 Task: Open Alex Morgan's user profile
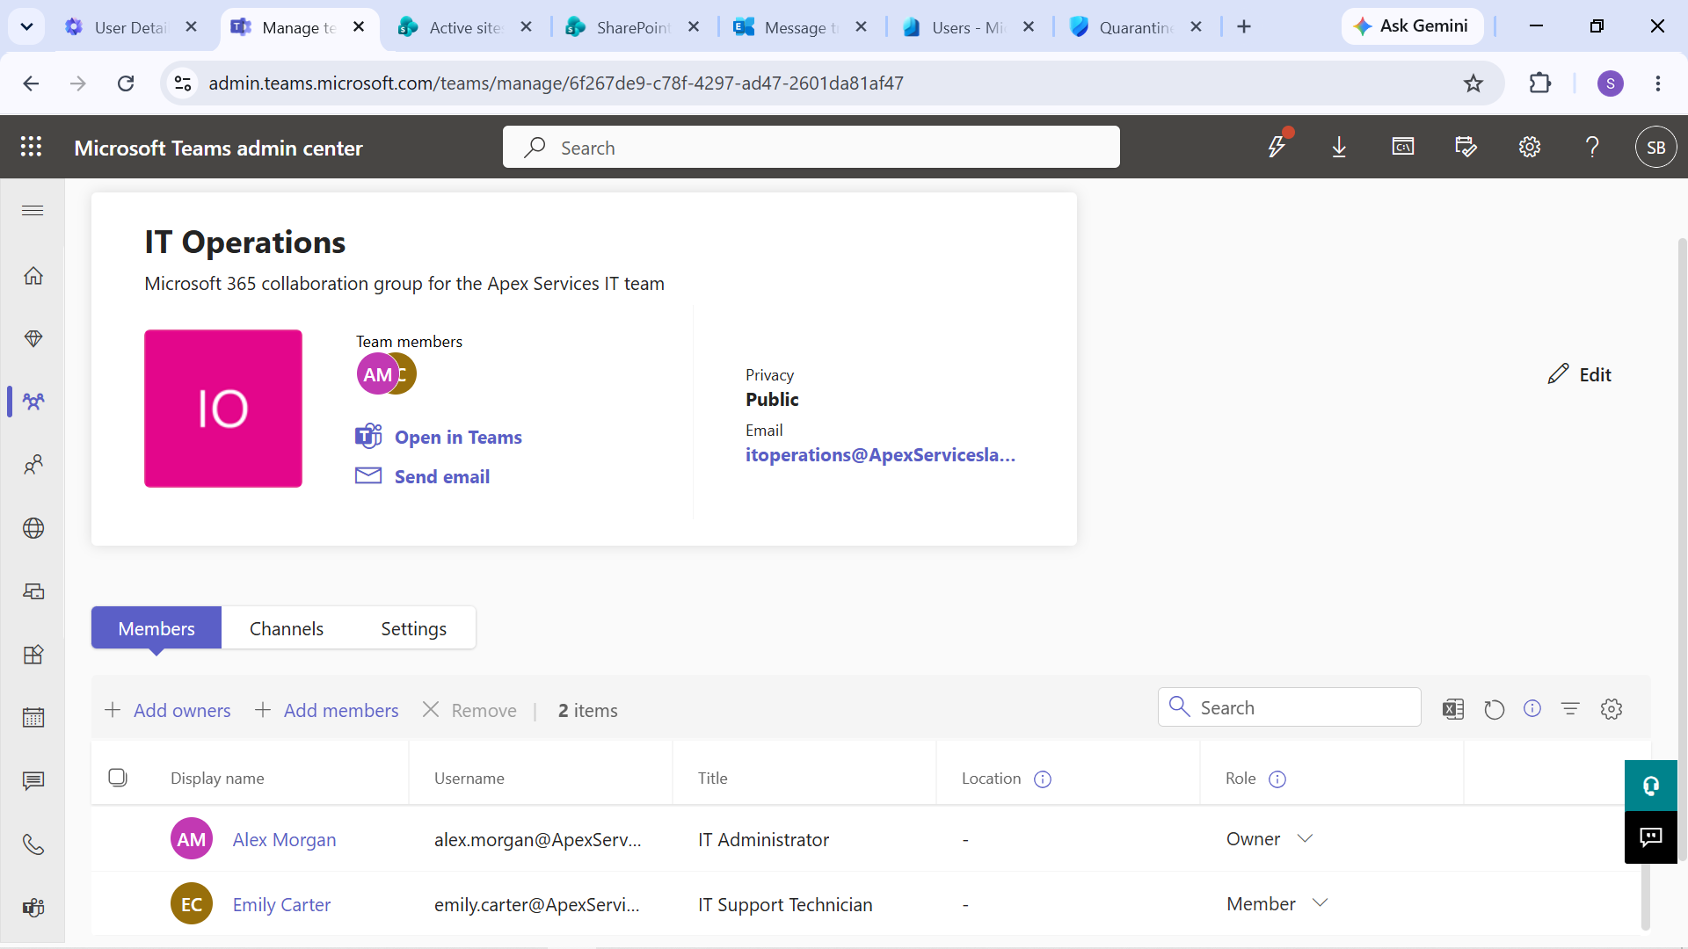coord(284,839)
